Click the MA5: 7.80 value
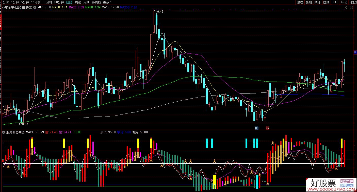Viewport: 357px width, 192px height. click(x=44, y=7)
